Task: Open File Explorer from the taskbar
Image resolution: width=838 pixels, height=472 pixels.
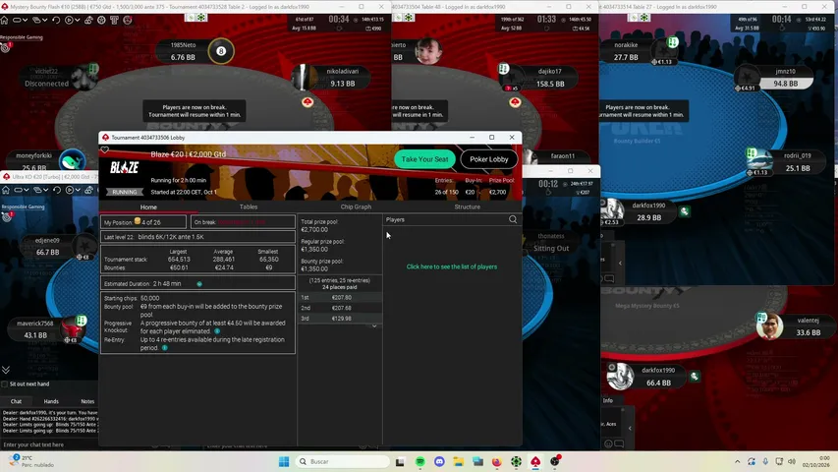Action: pyautogui.click(x=458, y=461)
